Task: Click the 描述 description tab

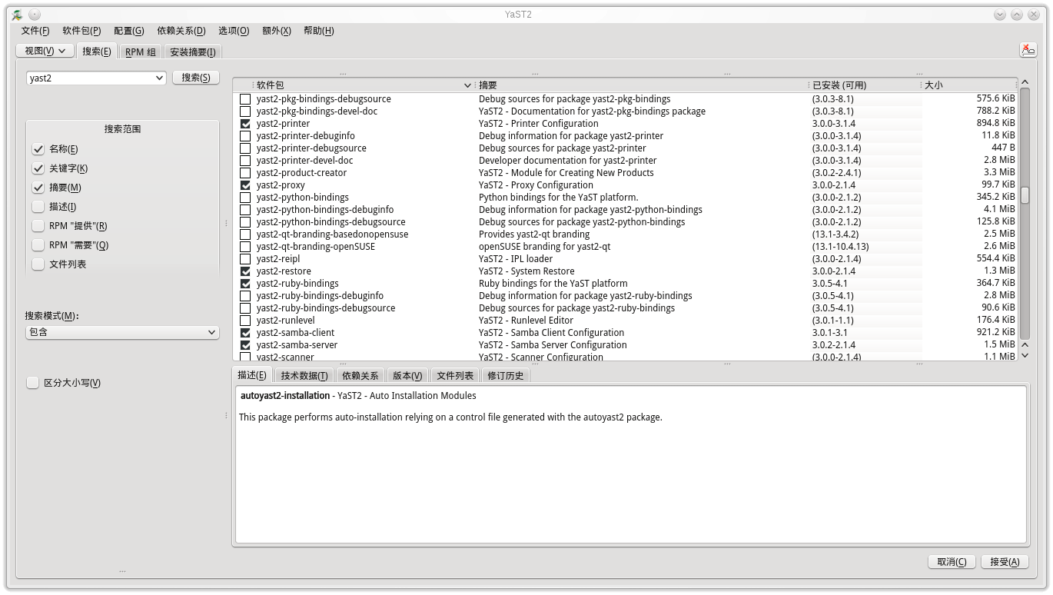Action: point(252,375)
